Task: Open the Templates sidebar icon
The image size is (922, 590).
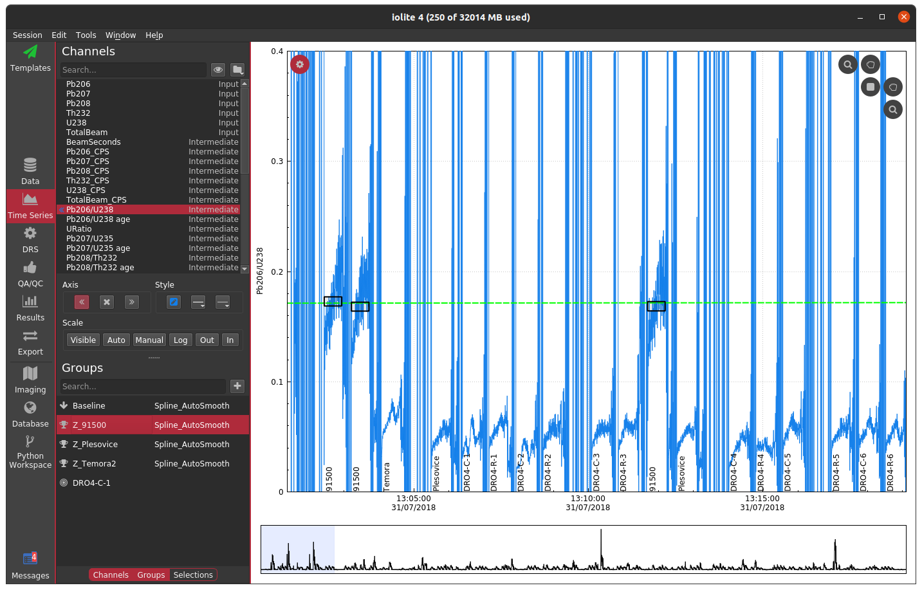Action: pyautogui.click(x=30, y=58)
